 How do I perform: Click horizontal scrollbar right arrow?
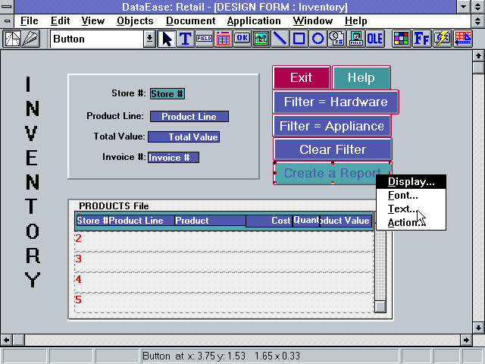[466, 340]
